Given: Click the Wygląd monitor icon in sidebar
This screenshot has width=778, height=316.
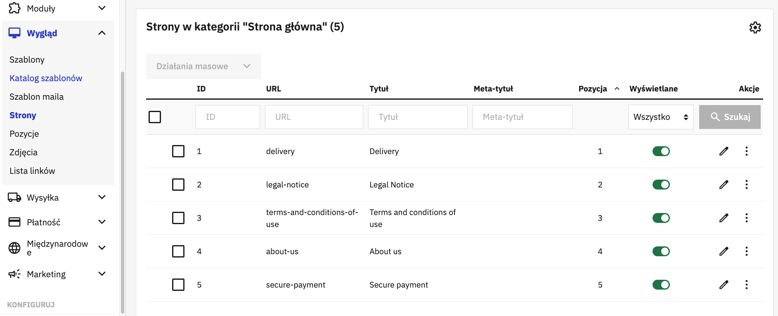Looking at the screenshot, I should tap(14, 33).
